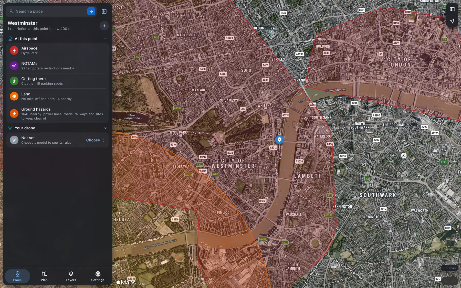This screenshot has width=461, height=288.
Task: Click the grey drone Not set icon
Action: click(x=14, y=140)
